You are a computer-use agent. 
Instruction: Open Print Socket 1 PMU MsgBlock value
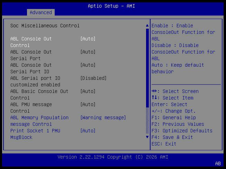[x=88, y=131]
